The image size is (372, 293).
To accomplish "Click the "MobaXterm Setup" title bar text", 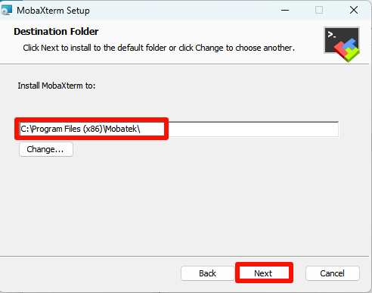I will 53,11.
